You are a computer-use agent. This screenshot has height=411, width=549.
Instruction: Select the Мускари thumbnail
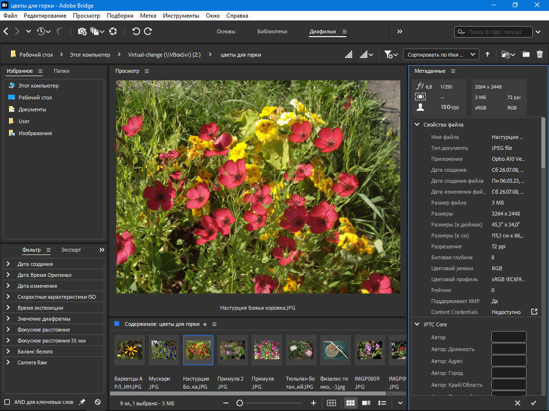(x=163, y=350)
